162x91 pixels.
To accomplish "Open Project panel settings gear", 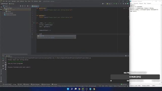I will pyautogui.click(x=28, y=6).
